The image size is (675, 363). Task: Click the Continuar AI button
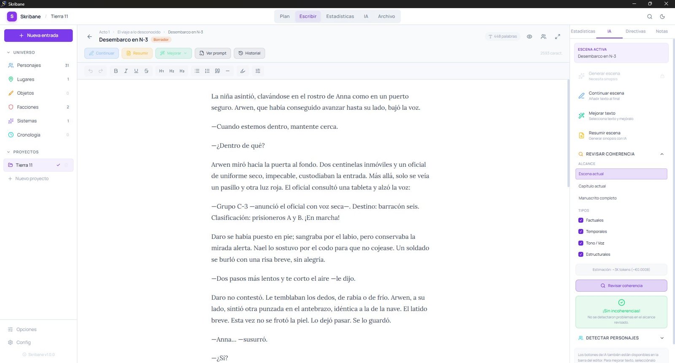point(101,53)
